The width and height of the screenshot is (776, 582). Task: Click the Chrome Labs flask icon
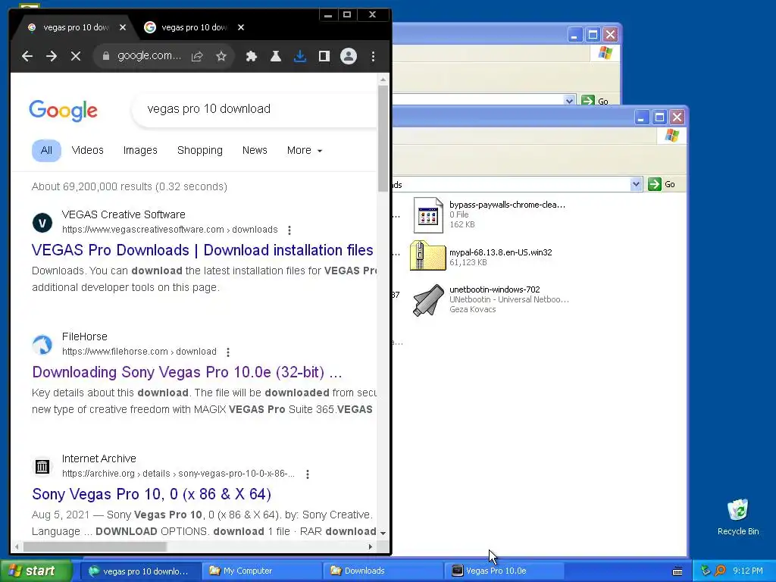(276, 56)
